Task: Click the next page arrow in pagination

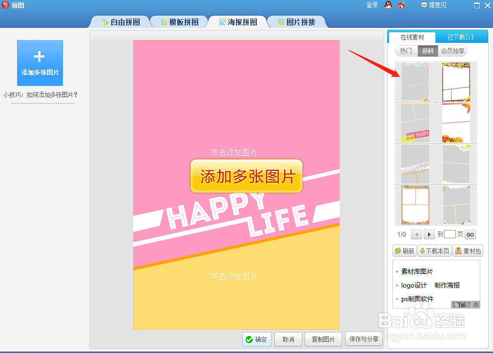Action: click(x=429, y=234)
